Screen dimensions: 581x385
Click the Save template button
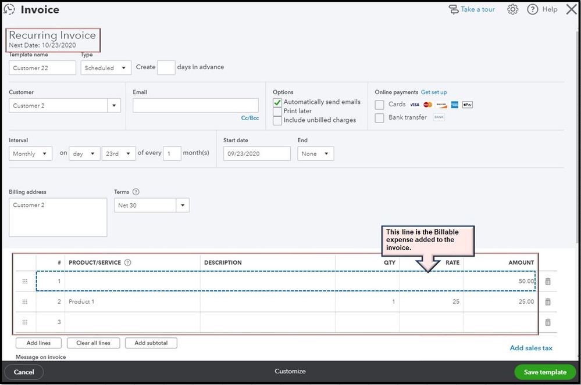545,372
